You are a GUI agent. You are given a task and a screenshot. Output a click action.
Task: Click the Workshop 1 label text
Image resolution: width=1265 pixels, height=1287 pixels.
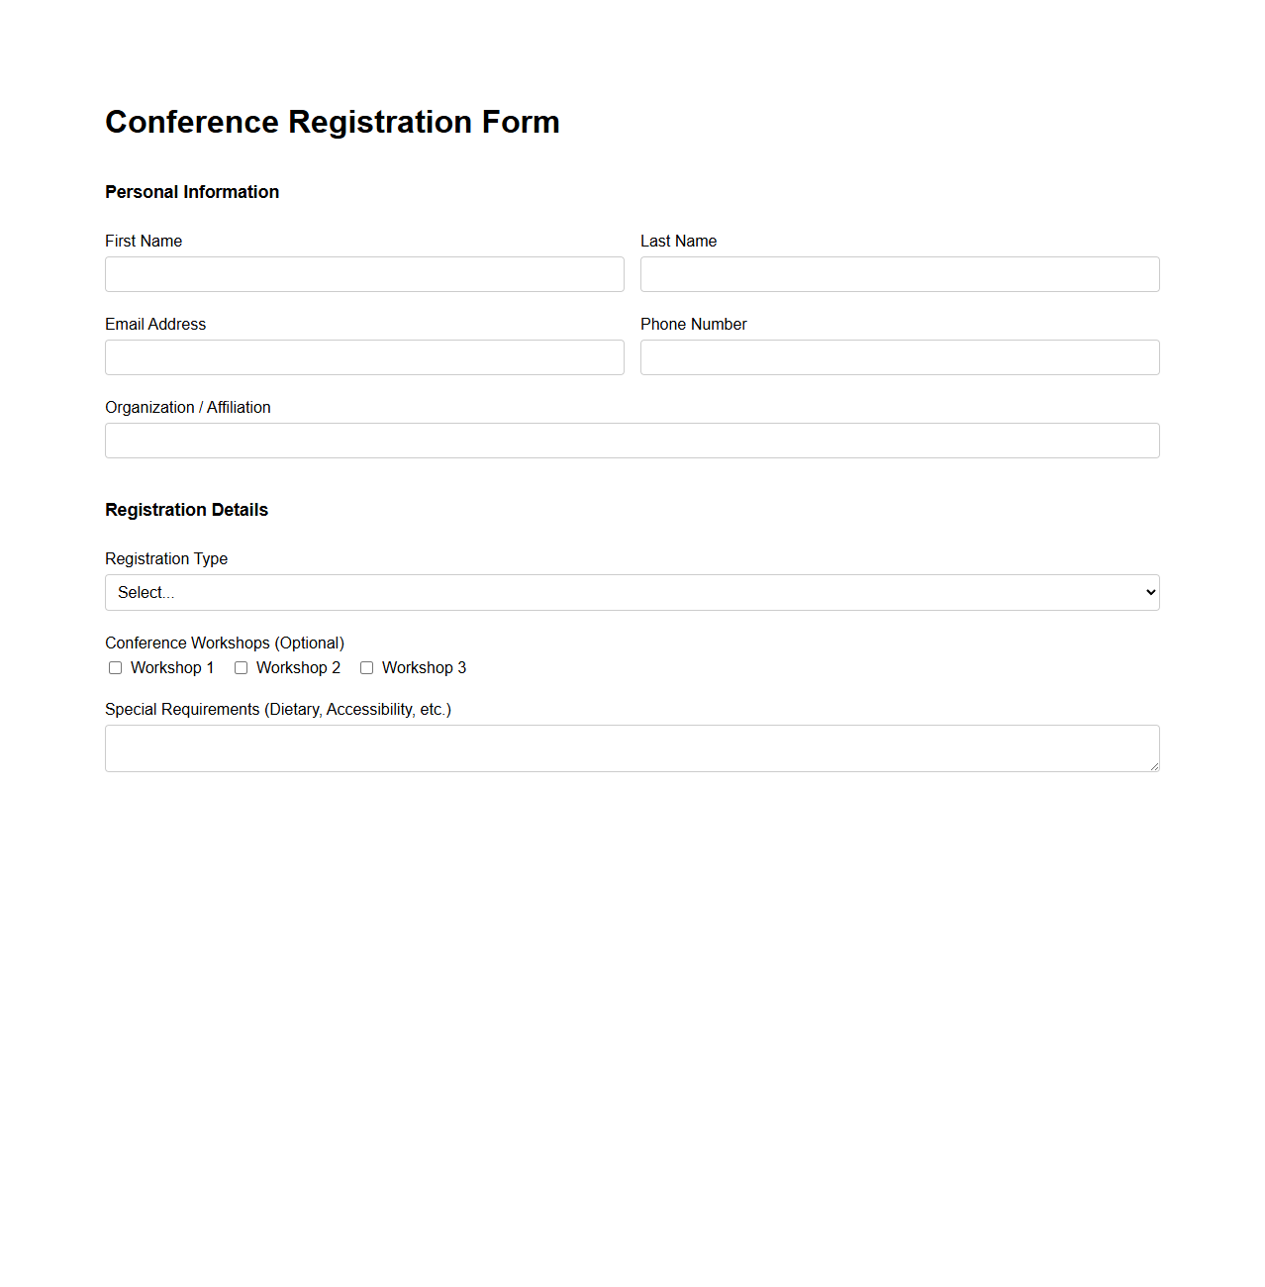[173, 667]
